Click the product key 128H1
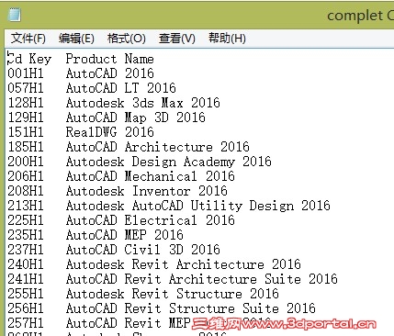 click(26, 103)
